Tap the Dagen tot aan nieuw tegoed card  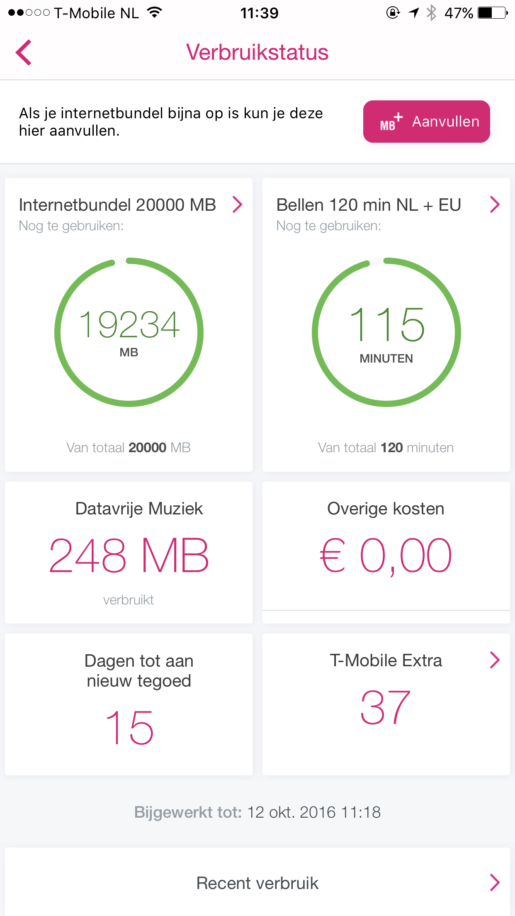pyautogui.click(x=129, y=704)
